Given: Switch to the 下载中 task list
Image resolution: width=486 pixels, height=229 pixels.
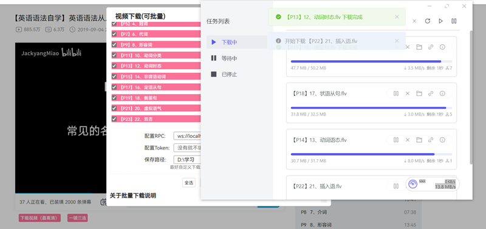Looking at the screenshot, I should [237, 42].
